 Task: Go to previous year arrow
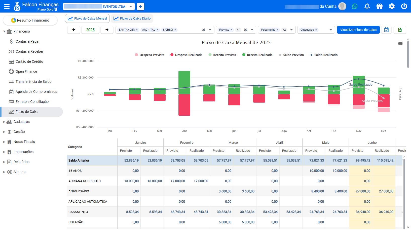point(74,30)
